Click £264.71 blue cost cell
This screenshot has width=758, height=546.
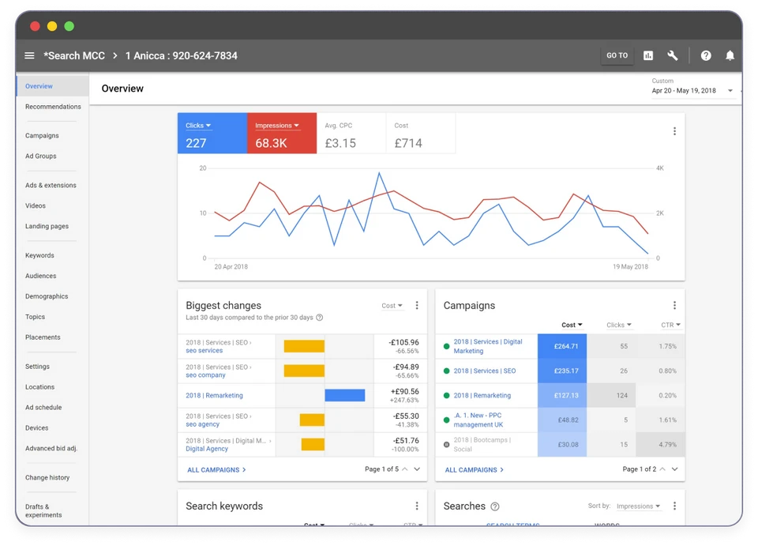[561, 346]
